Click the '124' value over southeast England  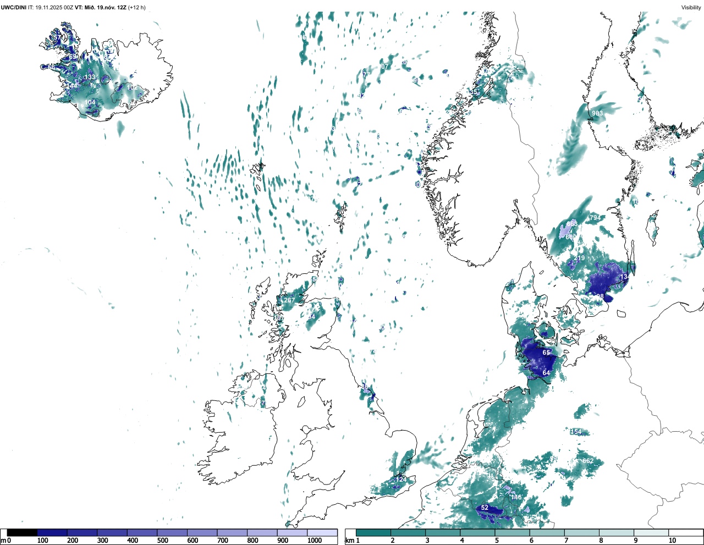pyautogui.click(x=402, y=480)
